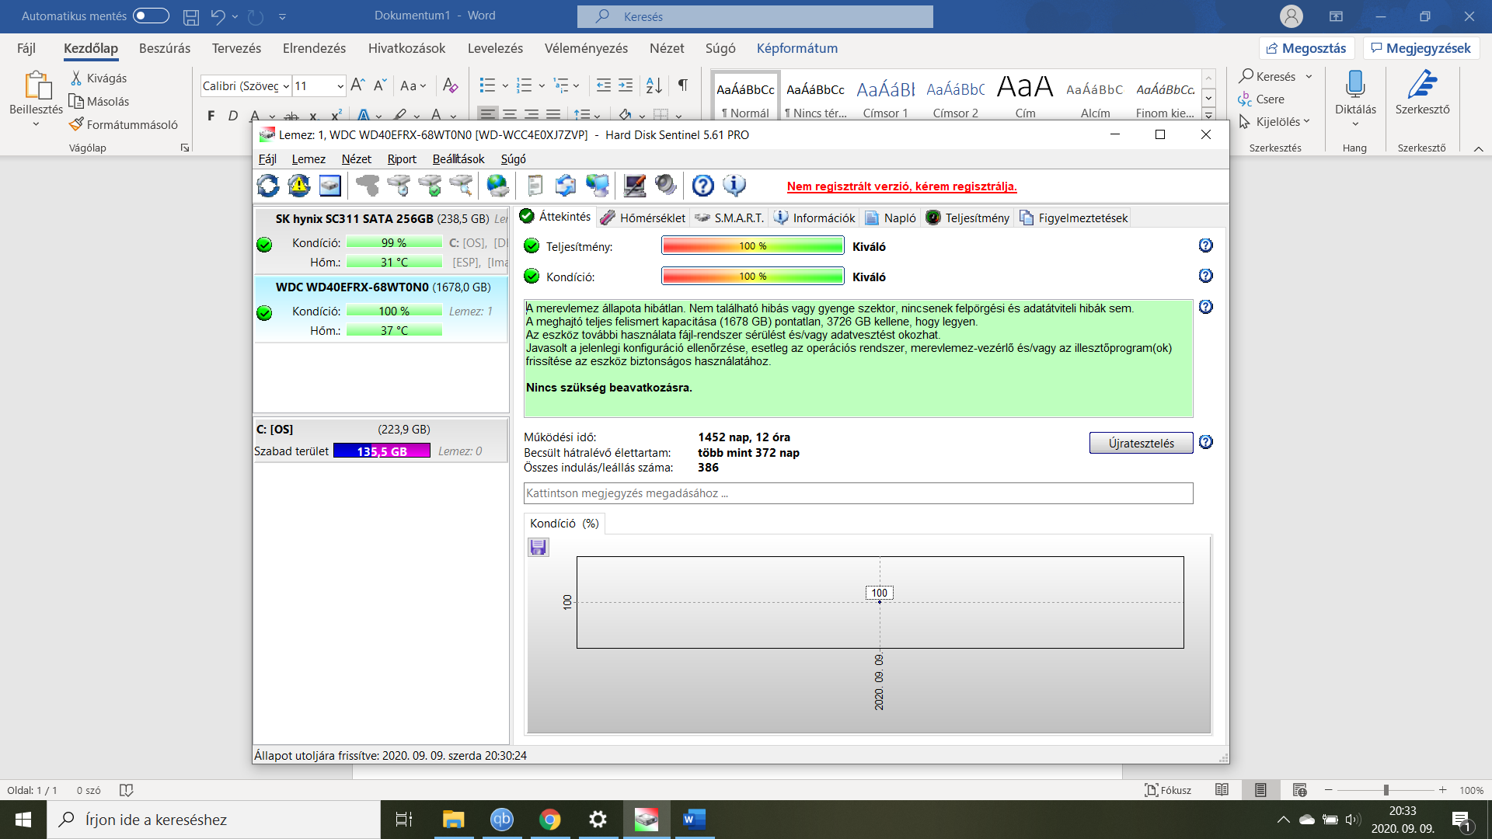Viewport: 1492px width, 839px height.
Task: Click the refresh disk status icon in Hard Disk Sentinel
Action: pos(268,186)
